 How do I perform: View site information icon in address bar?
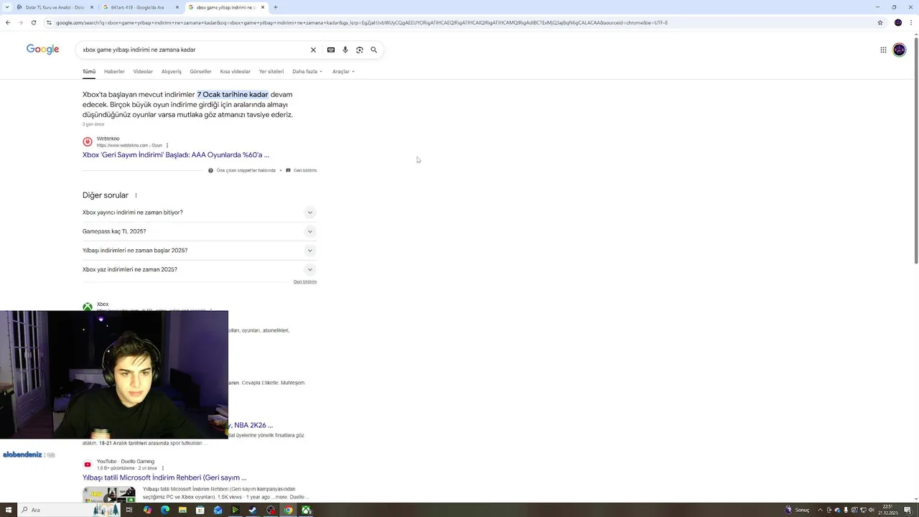tap(49, 22)
